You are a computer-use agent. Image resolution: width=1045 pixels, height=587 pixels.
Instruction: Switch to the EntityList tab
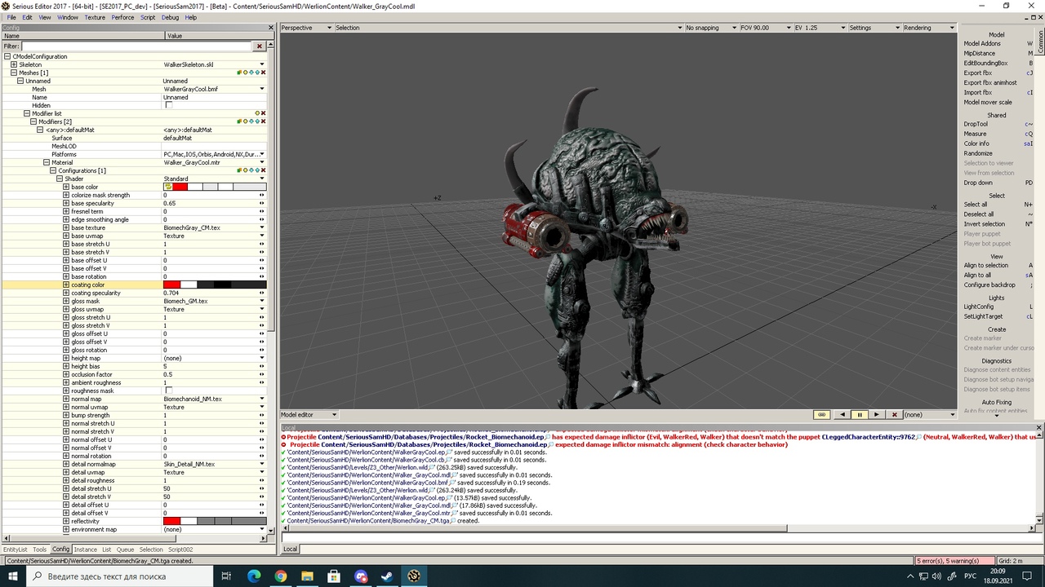click(x=15, y=549)
